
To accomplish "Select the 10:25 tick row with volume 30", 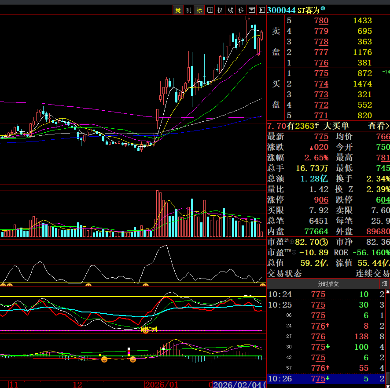I will (x=326, y=305).
